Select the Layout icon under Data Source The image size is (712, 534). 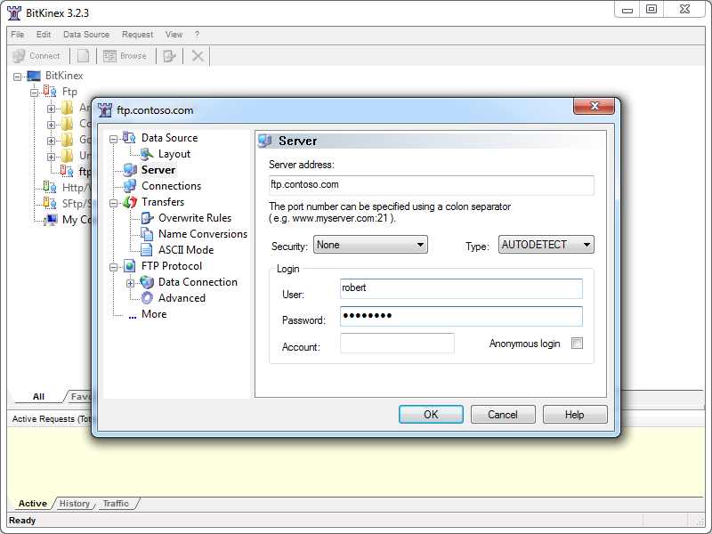(x=147, y=154)
